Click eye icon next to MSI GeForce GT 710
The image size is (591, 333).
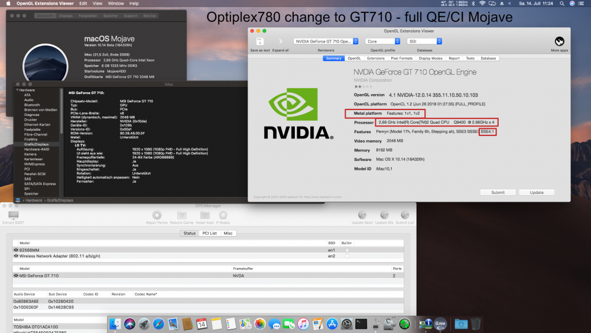(x=16, y=275)
